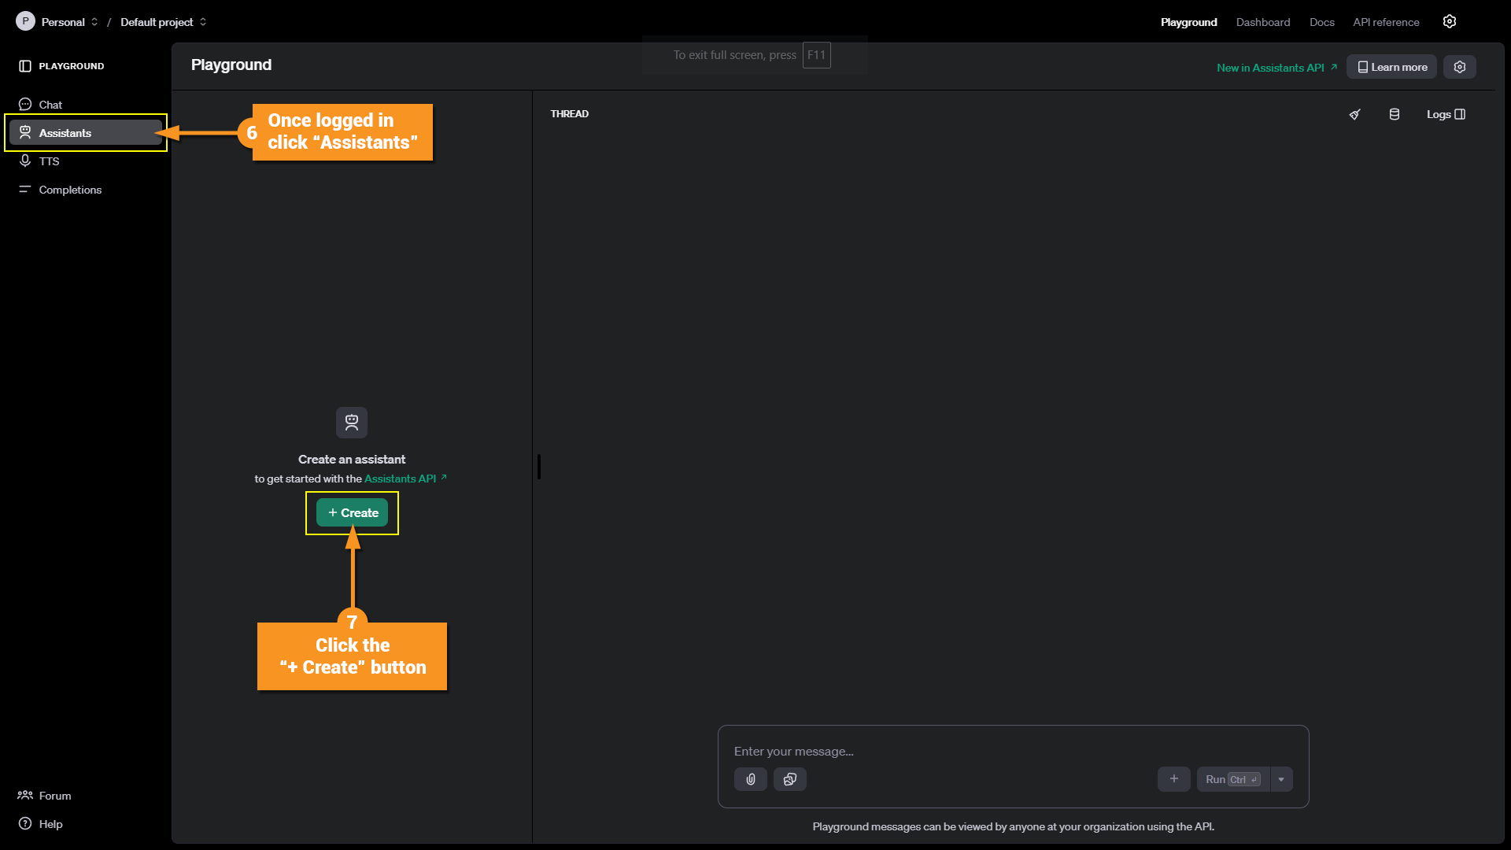Expand the Run options dropdown arrow
Screen dimensions: 1511x850
click(1281, 779)
